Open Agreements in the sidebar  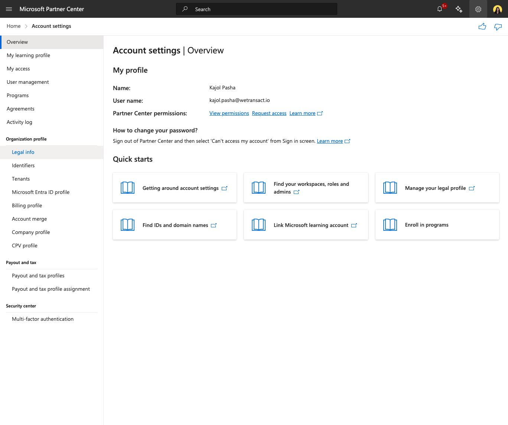coord(52,109)
